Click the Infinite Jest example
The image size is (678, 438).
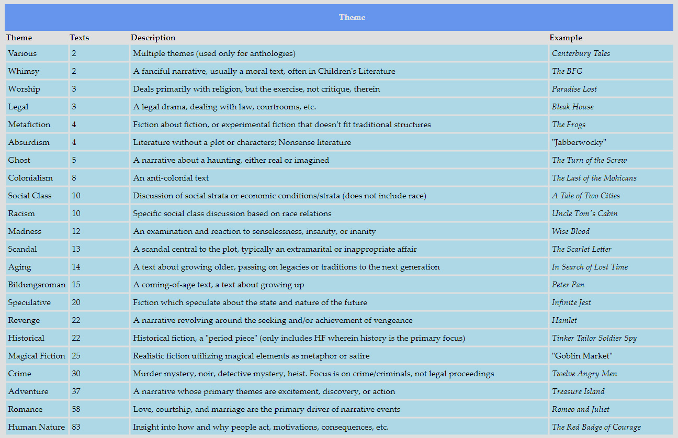[572, 302]
